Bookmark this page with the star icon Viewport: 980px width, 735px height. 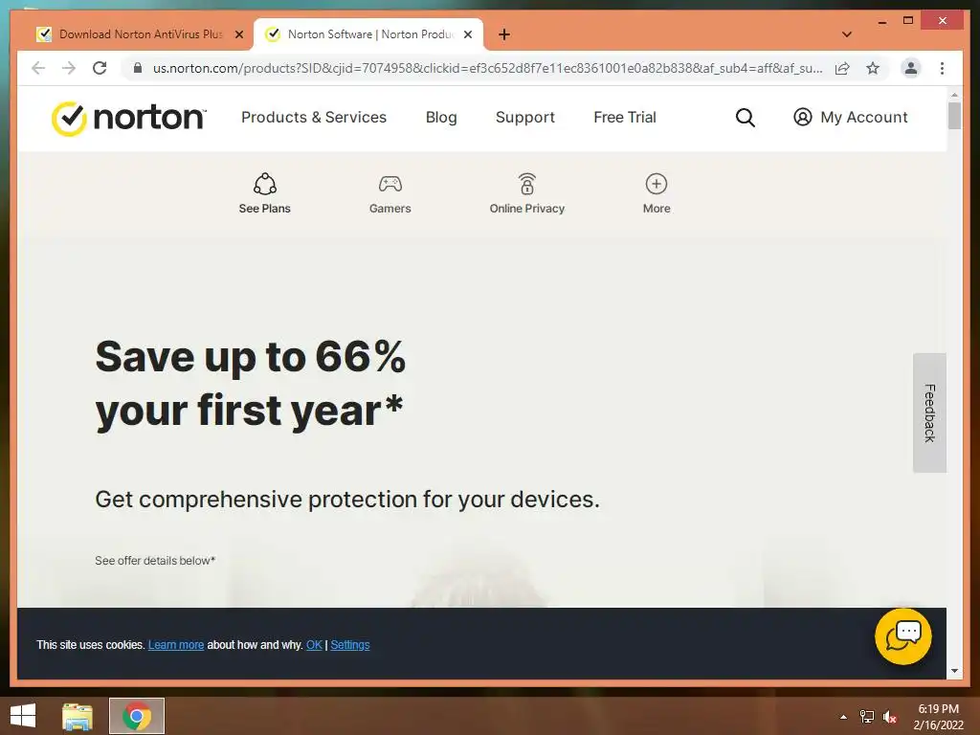point(873,68)
